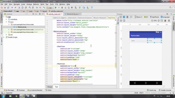Open the Terminal tool window
This screenshot has width=175, height=98.
pos(21,90)
